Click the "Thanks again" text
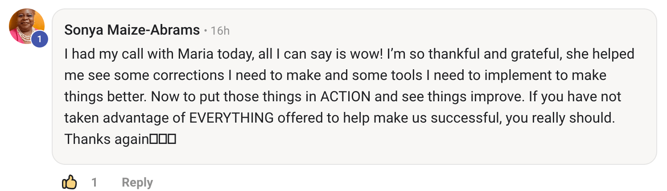Screen dimensions: 667x191 click(x=106, y=139)
